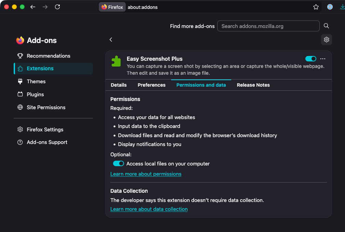Image resolution: width=345 pixels, height=232 pixels.
Task: Open Firefox Settings from the sidebar
Action: tap(53, 130)
